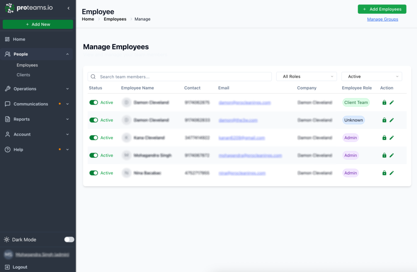Toggle Dark Mode switch
The width and height of the screenshot is (417, 272).
68,239
